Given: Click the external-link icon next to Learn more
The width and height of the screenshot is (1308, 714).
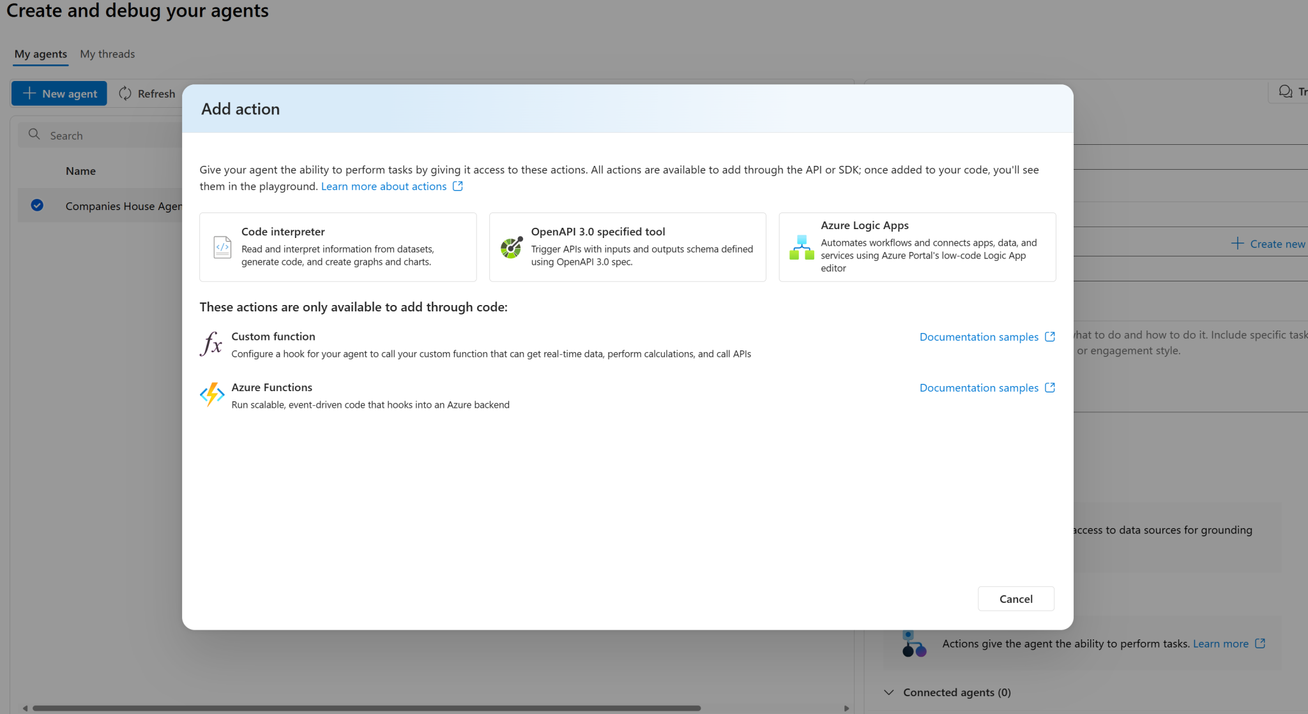Looking at the screenshot, I should coord(1259,643).
